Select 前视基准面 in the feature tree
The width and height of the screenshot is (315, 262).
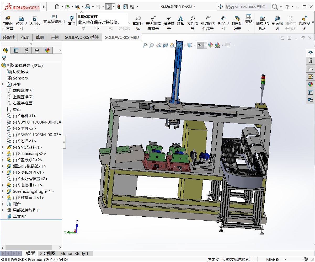[x=23, y=90]
